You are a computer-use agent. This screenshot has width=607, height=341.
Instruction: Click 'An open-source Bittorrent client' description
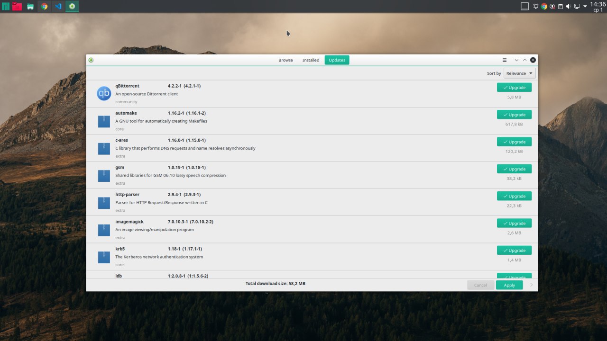147,94
